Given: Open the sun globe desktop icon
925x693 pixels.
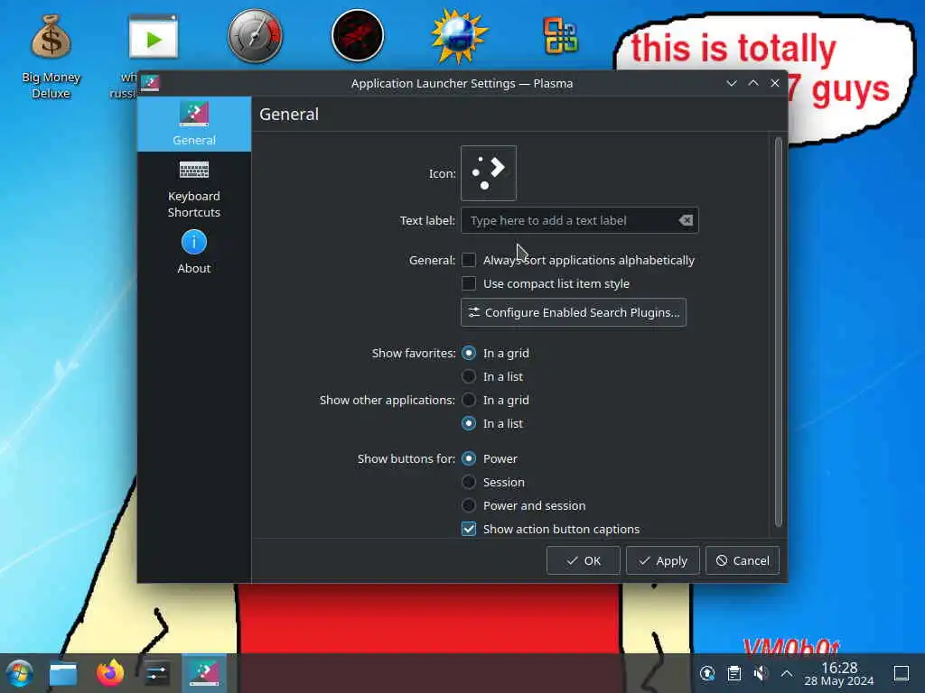Looking at the screenshot, I should pyautogui.click(x=459, y=35).
